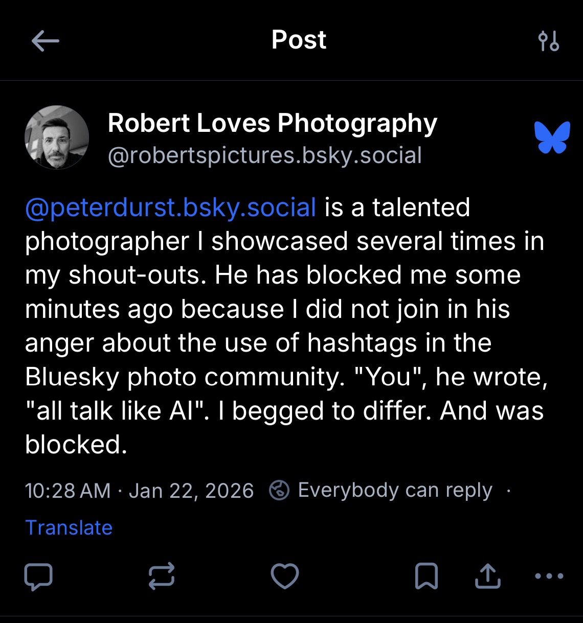The image size is (583, 623).
Task: Open Robert's profile picture
Action: point(57,137)
